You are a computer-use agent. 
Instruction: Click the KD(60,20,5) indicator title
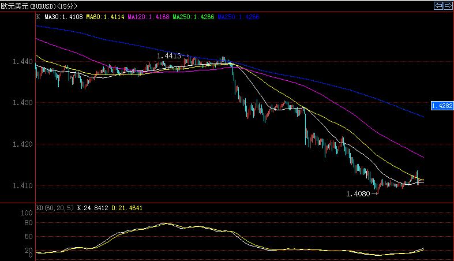[55, 208]
